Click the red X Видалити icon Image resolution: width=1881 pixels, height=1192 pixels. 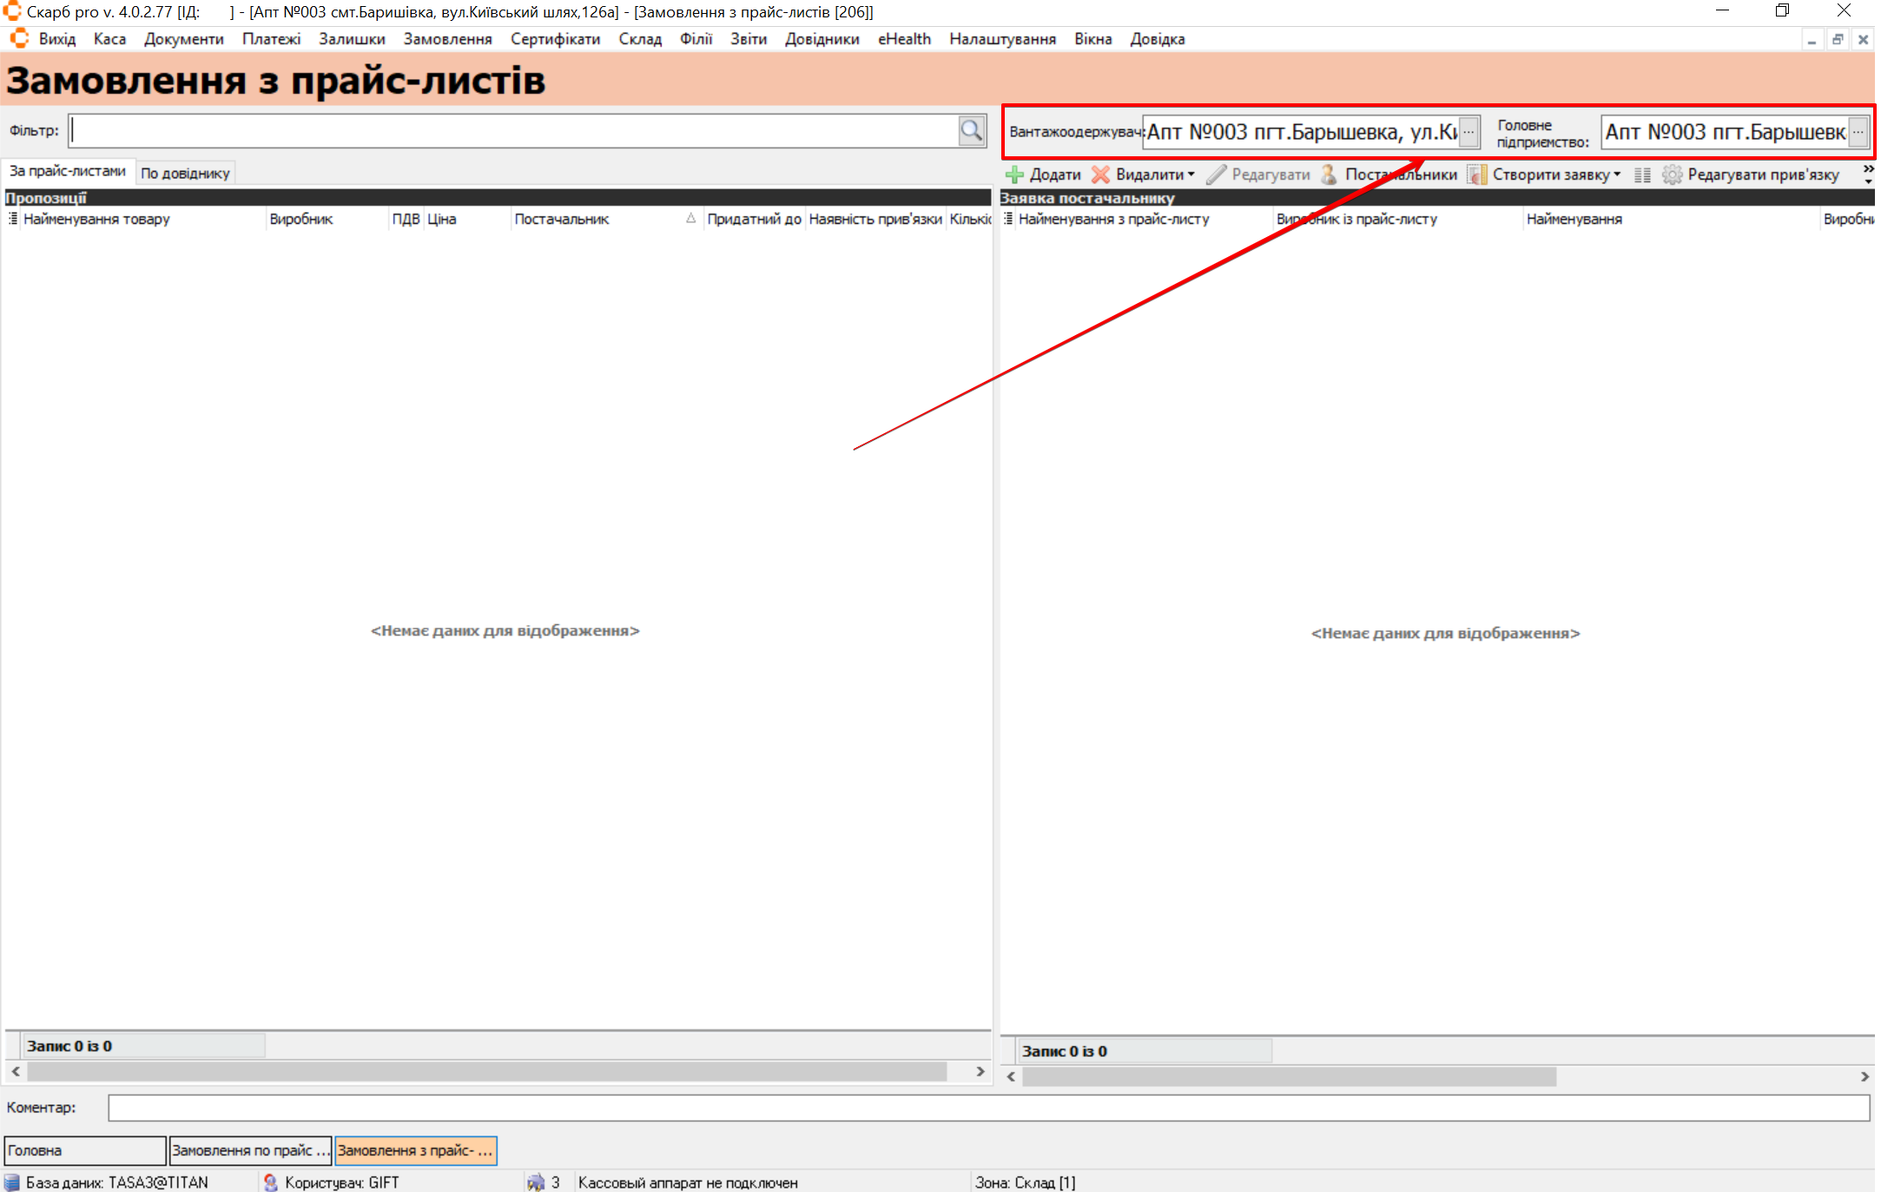tap(1100, 175)
